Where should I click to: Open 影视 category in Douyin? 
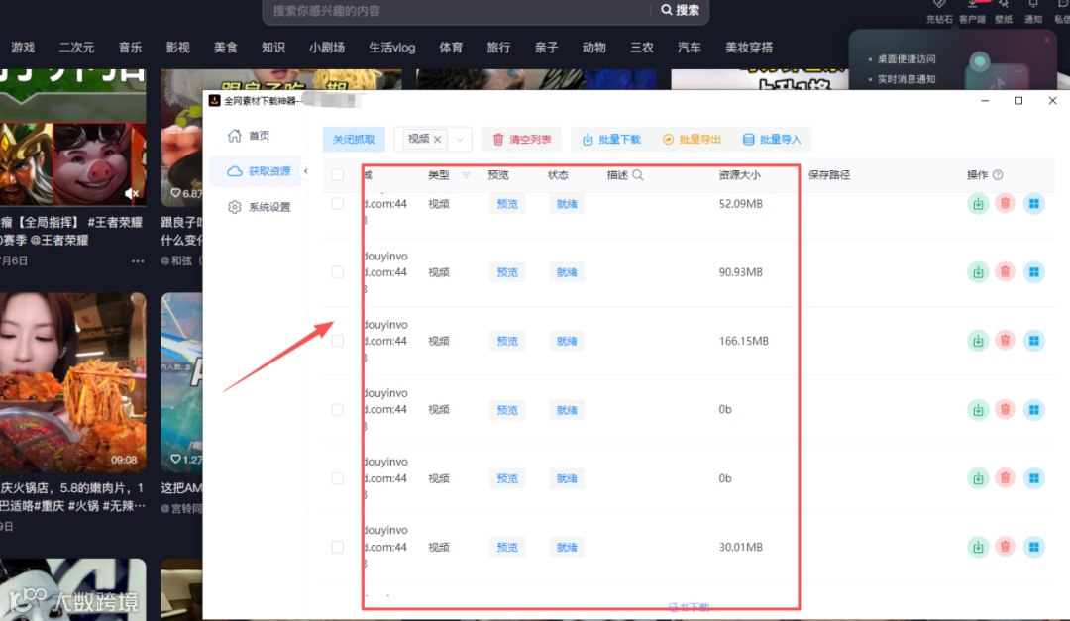coord(177,48)
